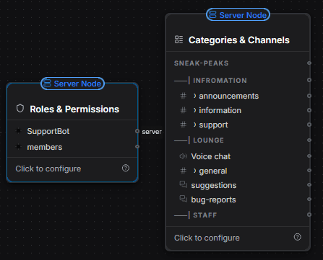Click the INFROMATION category connector port
This screenshot has width=323, height=260.
pos(309,80)
